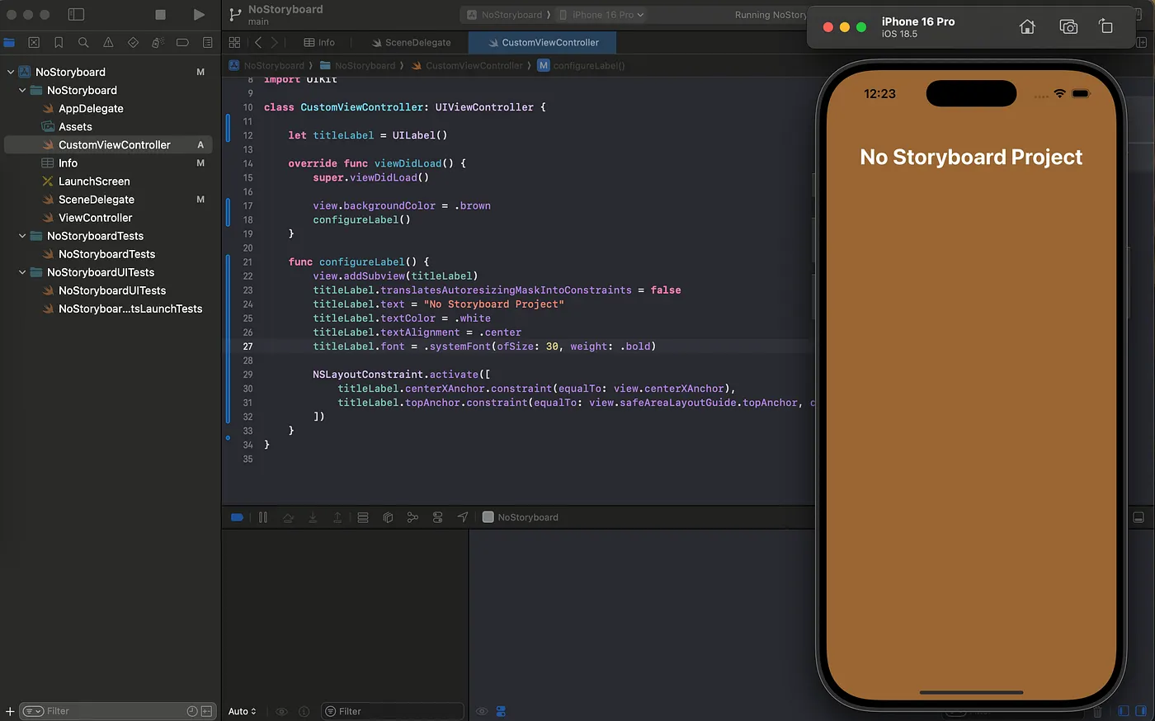Click Step Out in debug bar
1155x721 pixels.
[x=337, y=517]
